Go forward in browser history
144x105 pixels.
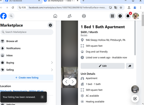pyautogui.click(x=7, y=7)
